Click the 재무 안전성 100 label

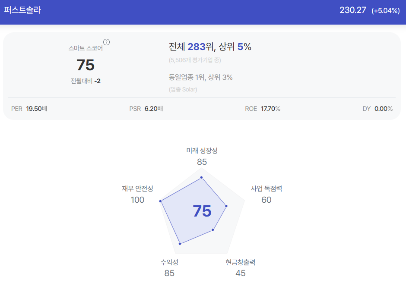[x=137, y=195]
